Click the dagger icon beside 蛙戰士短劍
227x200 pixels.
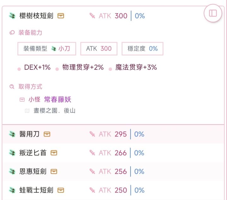pos(12,190)
